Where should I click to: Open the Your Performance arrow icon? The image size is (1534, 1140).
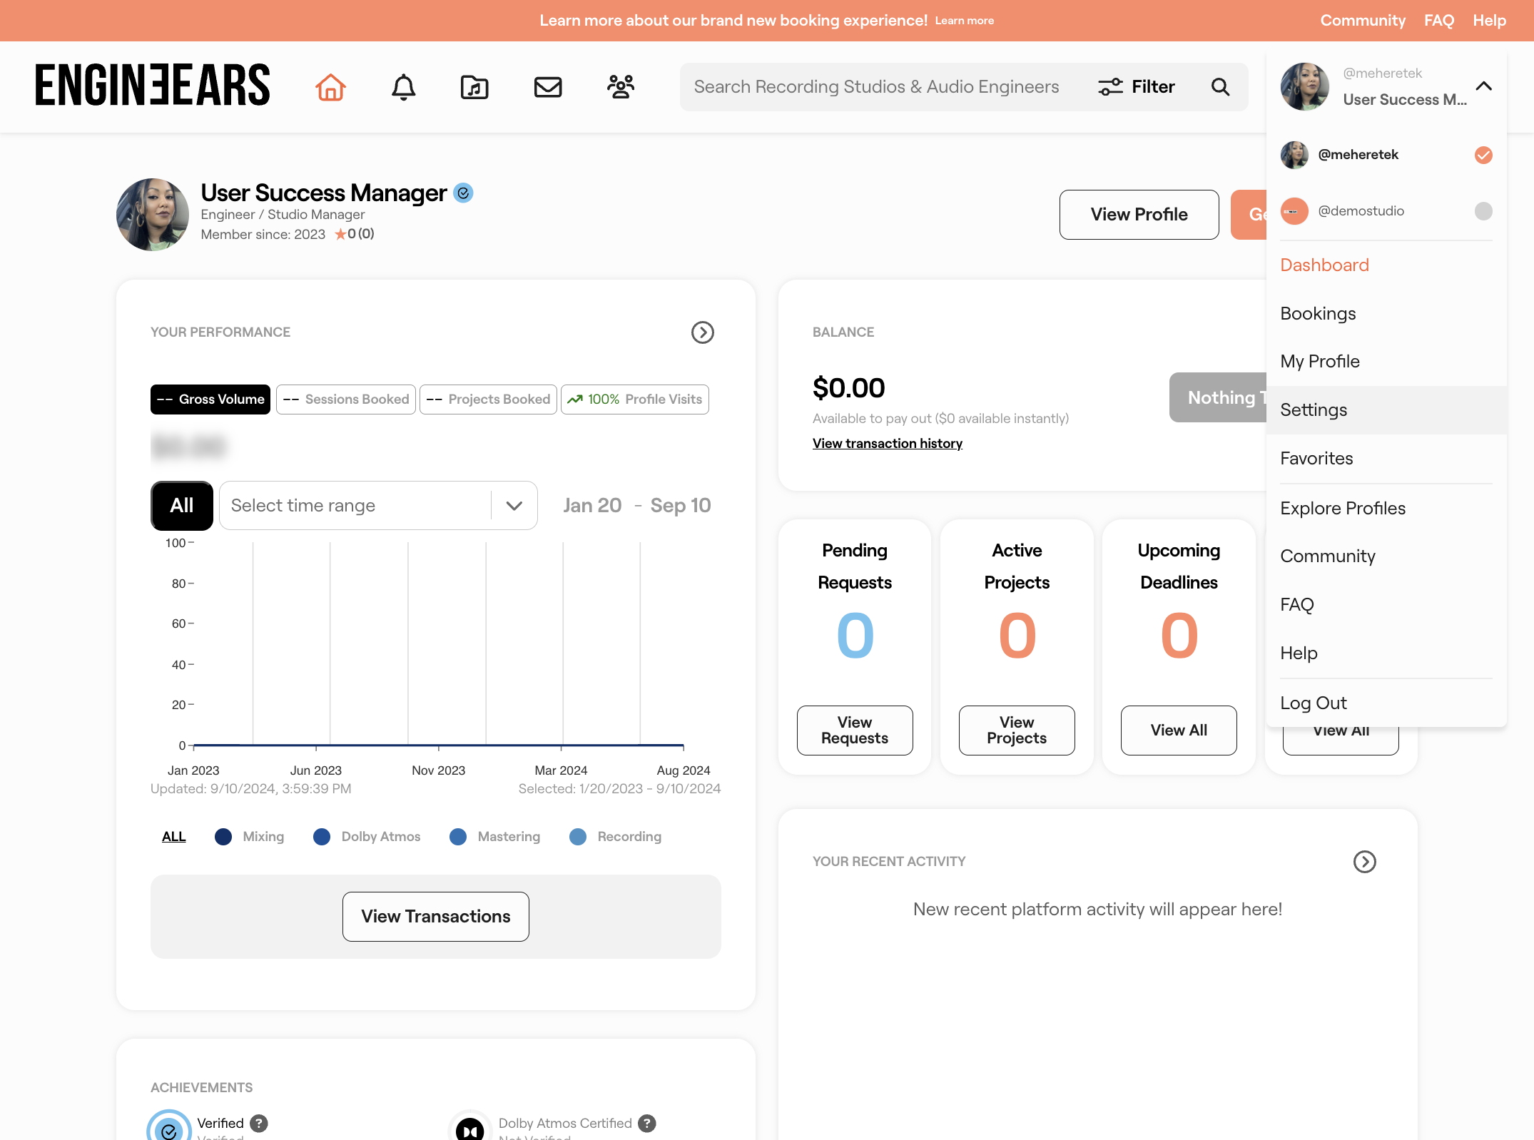coord(703,332)
